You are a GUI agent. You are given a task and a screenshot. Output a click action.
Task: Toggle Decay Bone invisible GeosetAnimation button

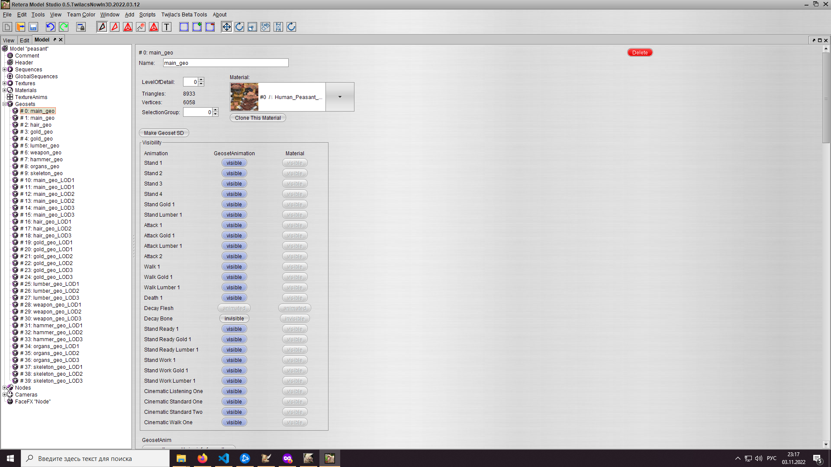click(x=234, y=319)
